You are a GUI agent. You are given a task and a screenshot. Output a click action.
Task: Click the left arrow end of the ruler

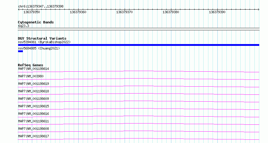[x=19, y=10]
